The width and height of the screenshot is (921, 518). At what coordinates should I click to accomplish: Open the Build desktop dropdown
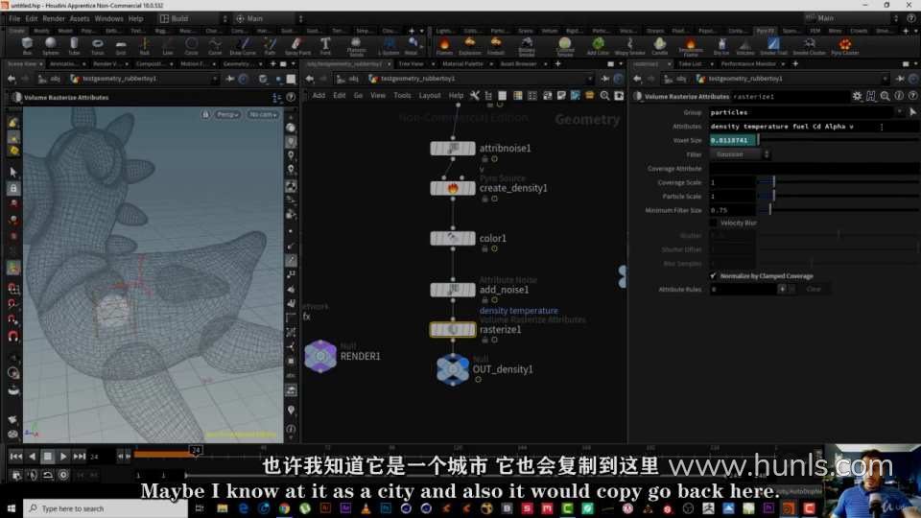(194, 19)
